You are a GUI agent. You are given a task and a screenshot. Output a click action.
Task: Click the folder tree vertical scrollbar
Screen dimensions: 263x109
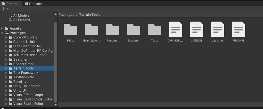[x=56, y=62]
